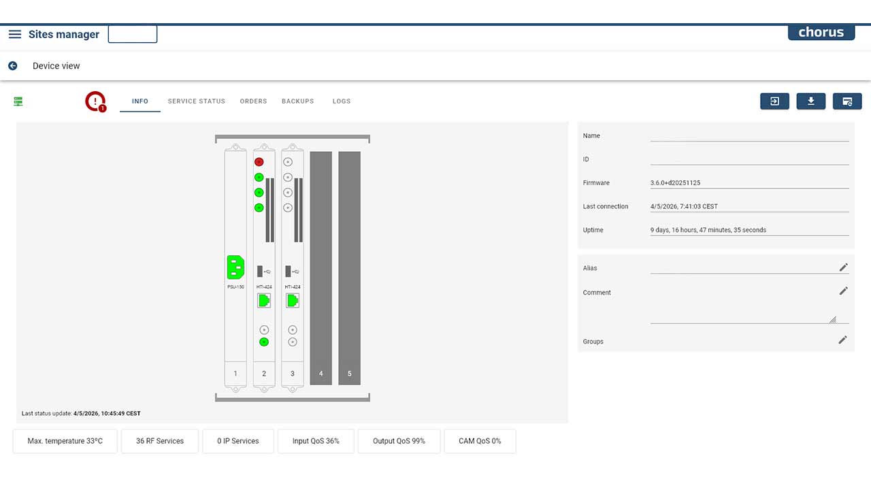Click the Uptime value text

[x=708, y=230]
